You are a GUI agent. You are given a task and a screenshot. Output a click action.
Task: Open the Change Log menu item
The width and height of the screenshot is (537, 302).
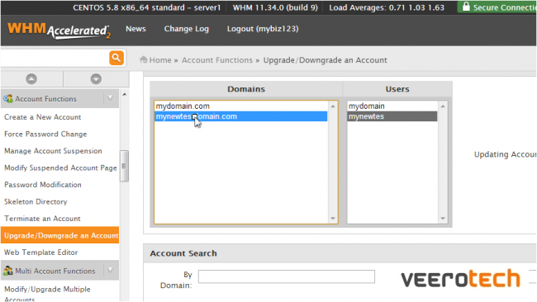click(187, 29)
